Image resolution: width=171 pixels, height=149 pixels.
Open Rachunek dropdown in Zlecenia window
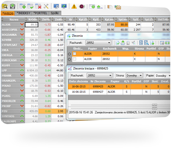pyautogui.click(x=98, y=43)
